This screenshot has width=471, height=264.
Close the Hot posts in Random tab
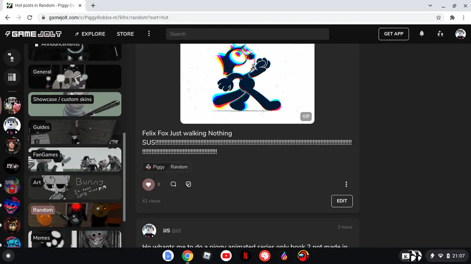point(80,5)
